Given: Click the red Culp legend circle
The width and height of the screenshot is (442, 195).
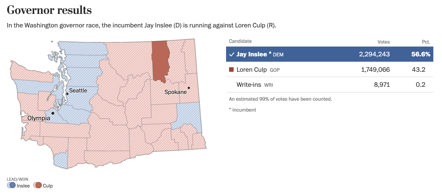Looking at the screenshot, I should (38, 186).
